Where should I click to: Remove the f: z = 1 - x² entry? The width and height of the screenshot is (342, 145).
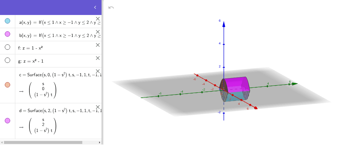pos(98,45)
